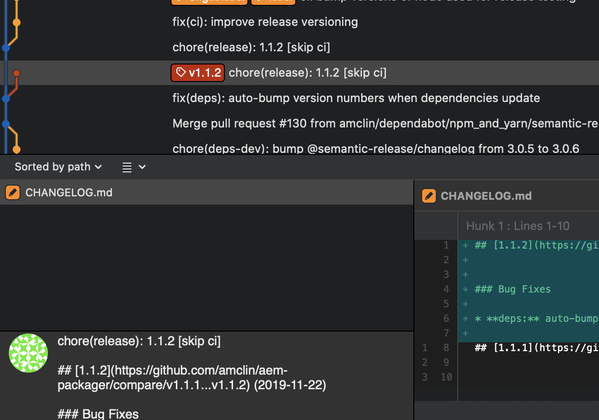
Task: Open the Merge pull request #130 commit
Action: 342,123
